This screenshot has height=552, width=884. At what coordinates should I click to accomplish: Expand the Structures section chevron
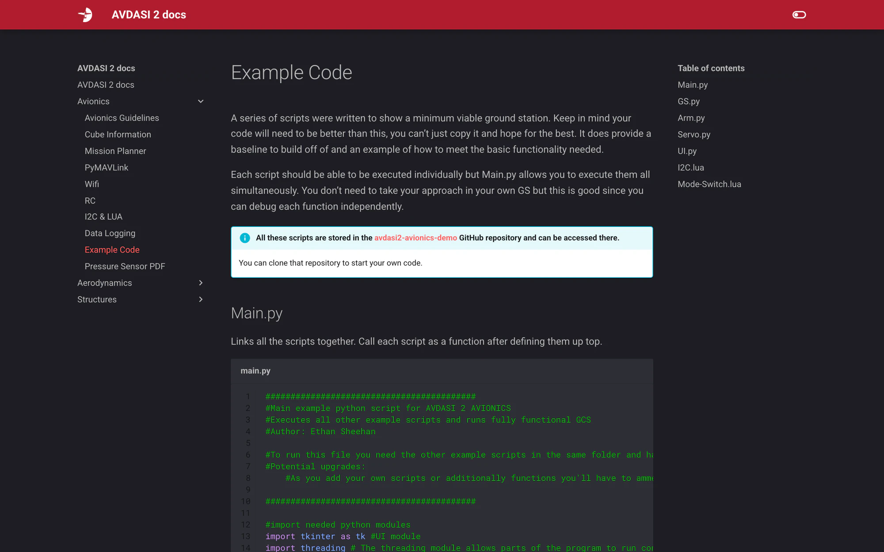pos(201,299)
